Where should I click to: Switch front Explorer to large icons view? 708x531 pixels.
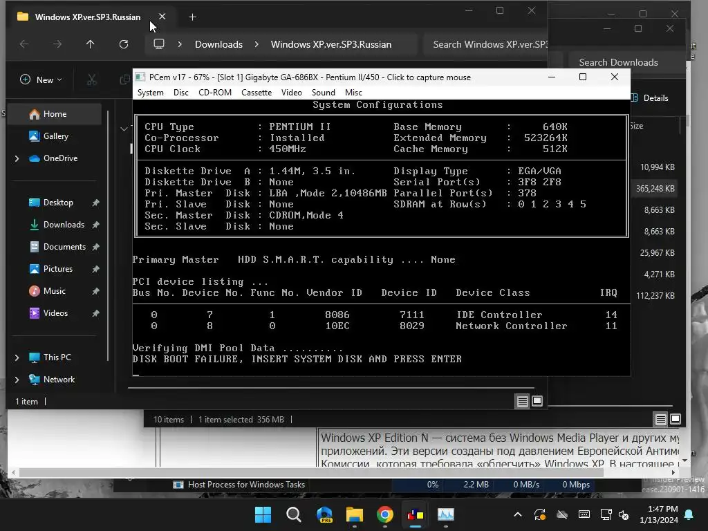pos(537,401)
